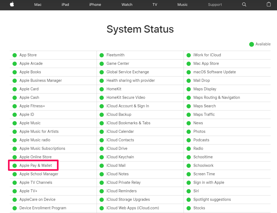Select the Apple Arcade status row
The image size is (277, 213).
tap(53, 64)
